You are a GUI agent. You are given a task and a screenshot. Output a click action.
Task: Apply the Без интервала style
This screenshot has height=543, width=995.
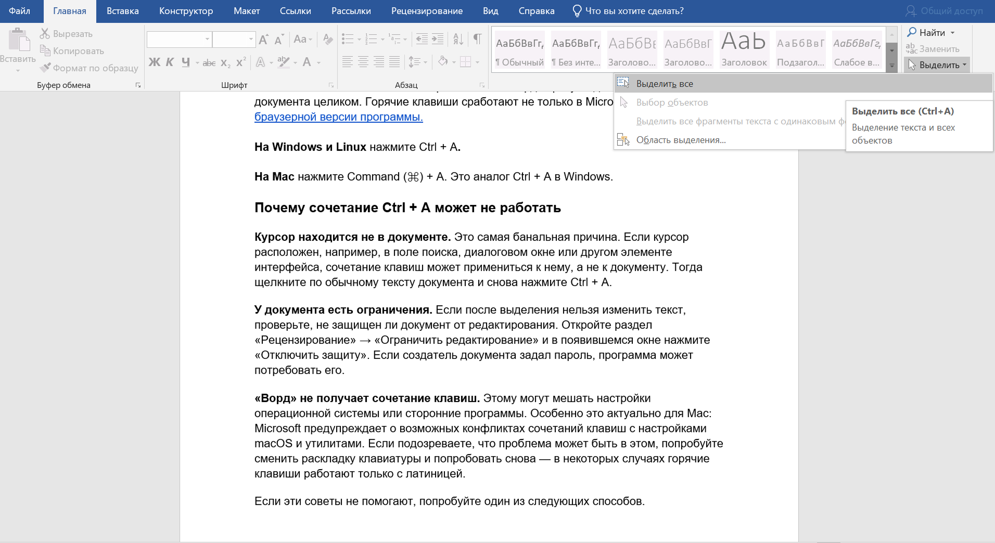pyautogui.click(x=576, y=50)
